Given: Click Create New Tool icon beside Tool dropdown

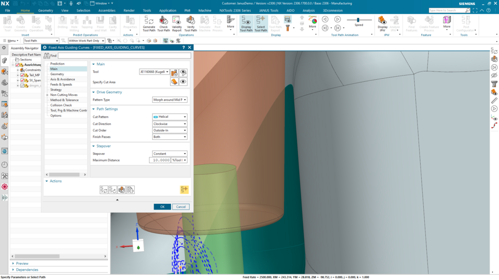Looking at the screenshot, I should [175, 72].
